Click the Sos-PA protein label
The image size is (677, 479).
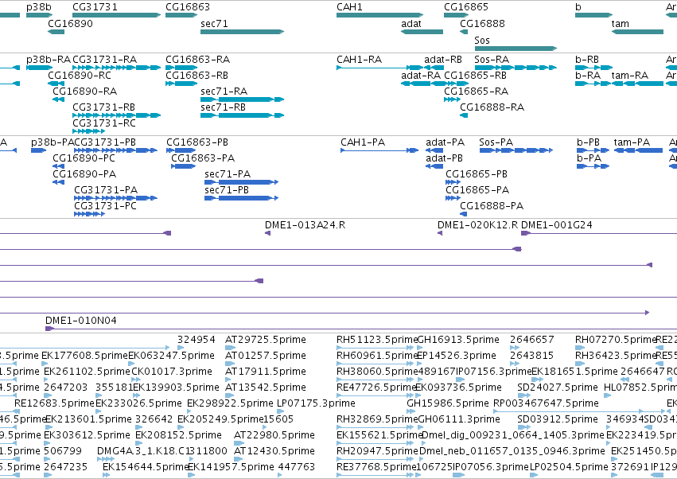click(x=496, y=142)
